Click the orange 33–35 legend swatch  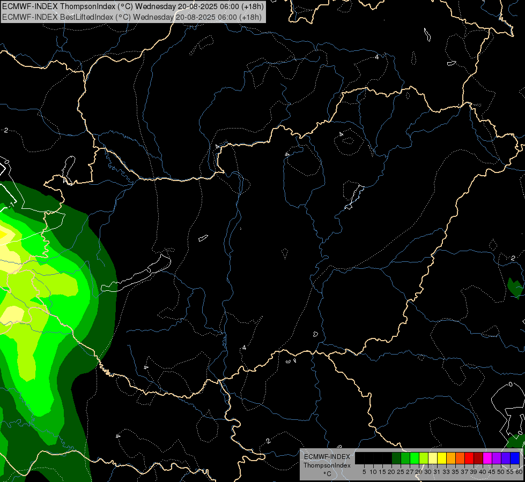click(451, 458)
